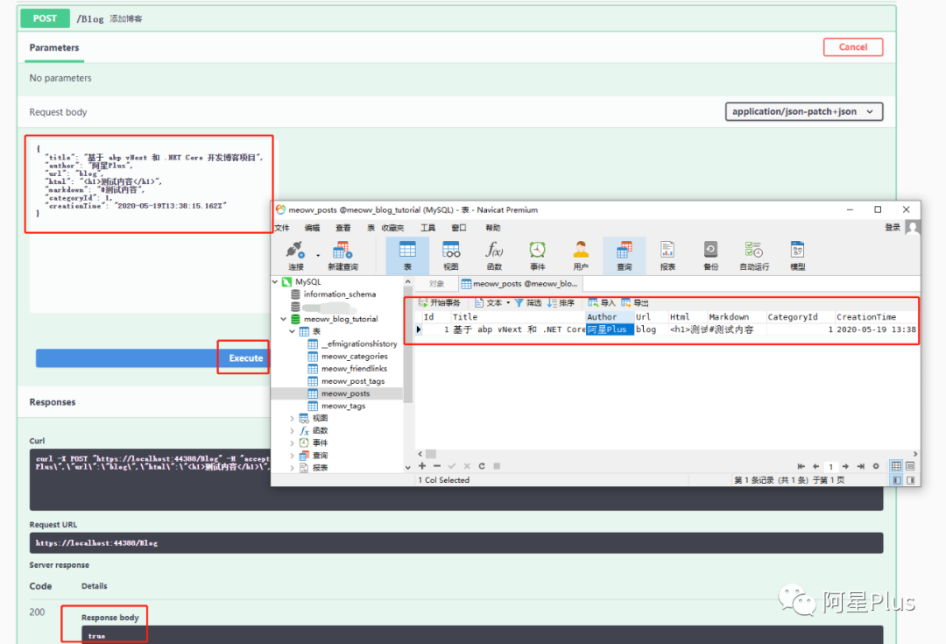Click 登录 login link in Navicat
Screen dimensions: 946x644
(x=893, y=228)
